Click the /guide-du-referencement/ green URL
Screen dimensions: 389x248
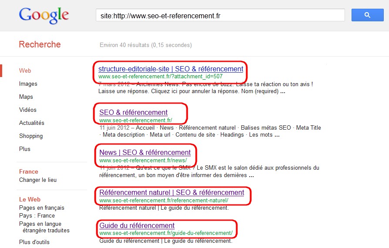click(x=166, y=233)
